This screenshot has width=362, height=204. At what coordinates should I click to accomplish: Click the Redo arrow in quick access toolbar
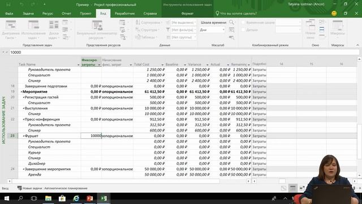(x=33, y=4)
